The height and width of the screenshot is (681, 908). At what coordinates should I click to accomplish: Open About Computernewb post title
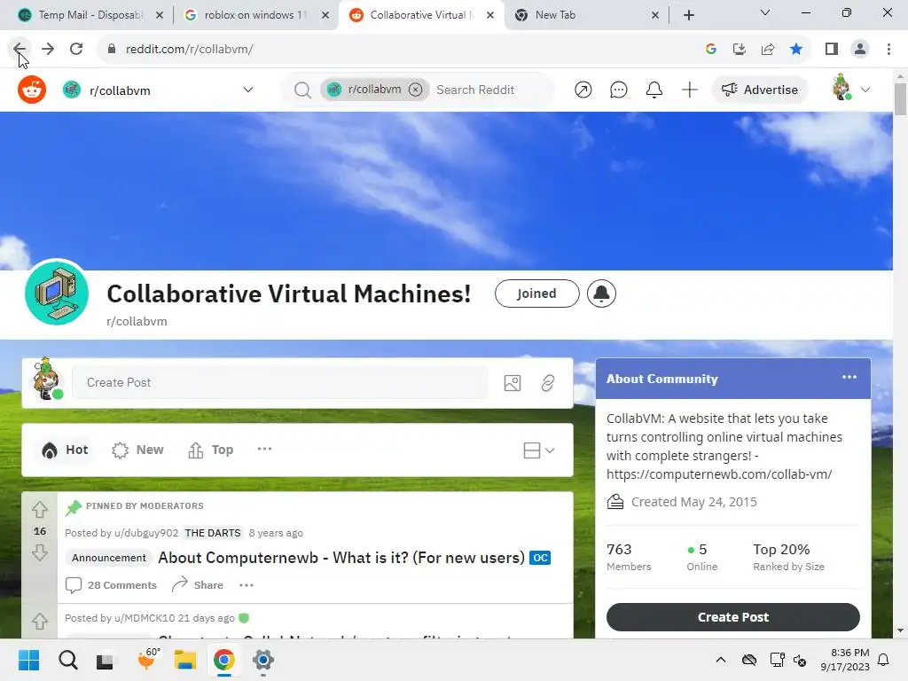coord(341,558)
